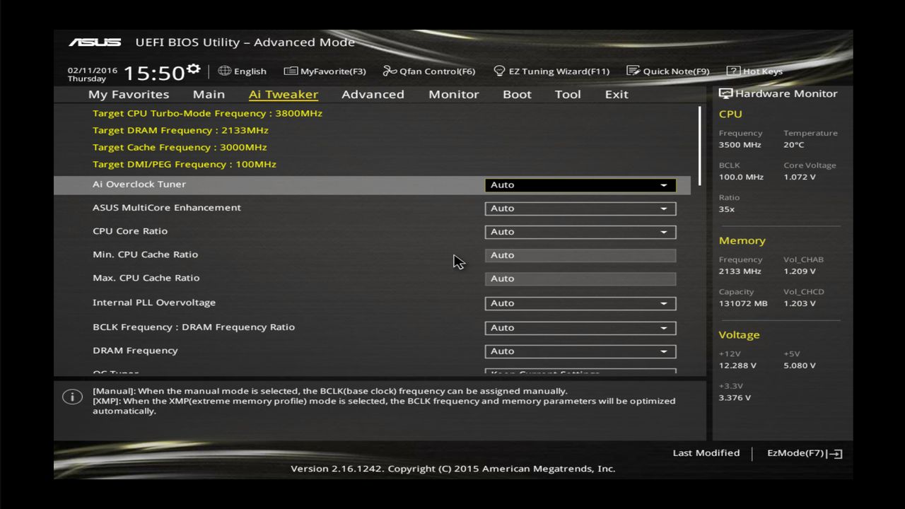Click the Hot Keys question mark icon
This screenshot has width=905, height=509.
click(x=733, y=71)
